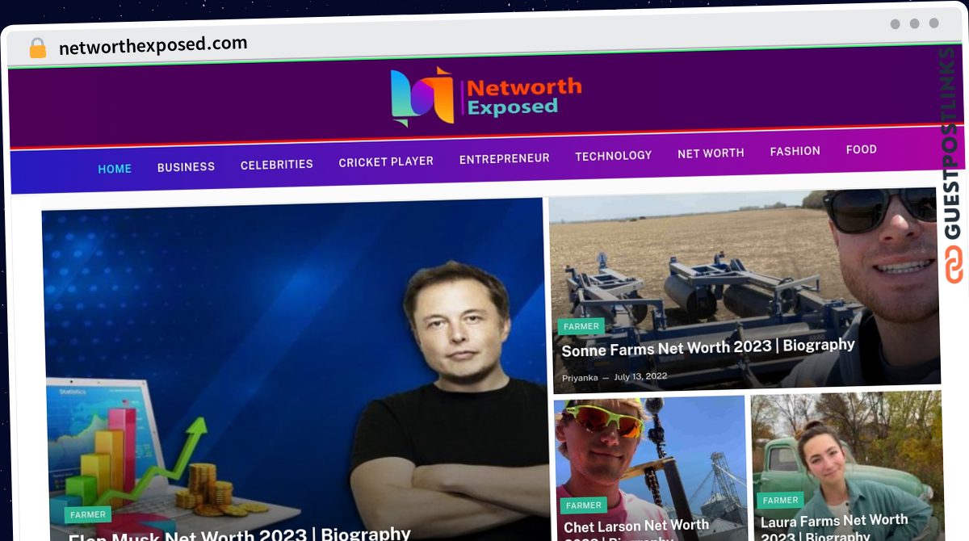Screen dimensions: 969x541
Task: Go to Fashion category
Action: 795,151
